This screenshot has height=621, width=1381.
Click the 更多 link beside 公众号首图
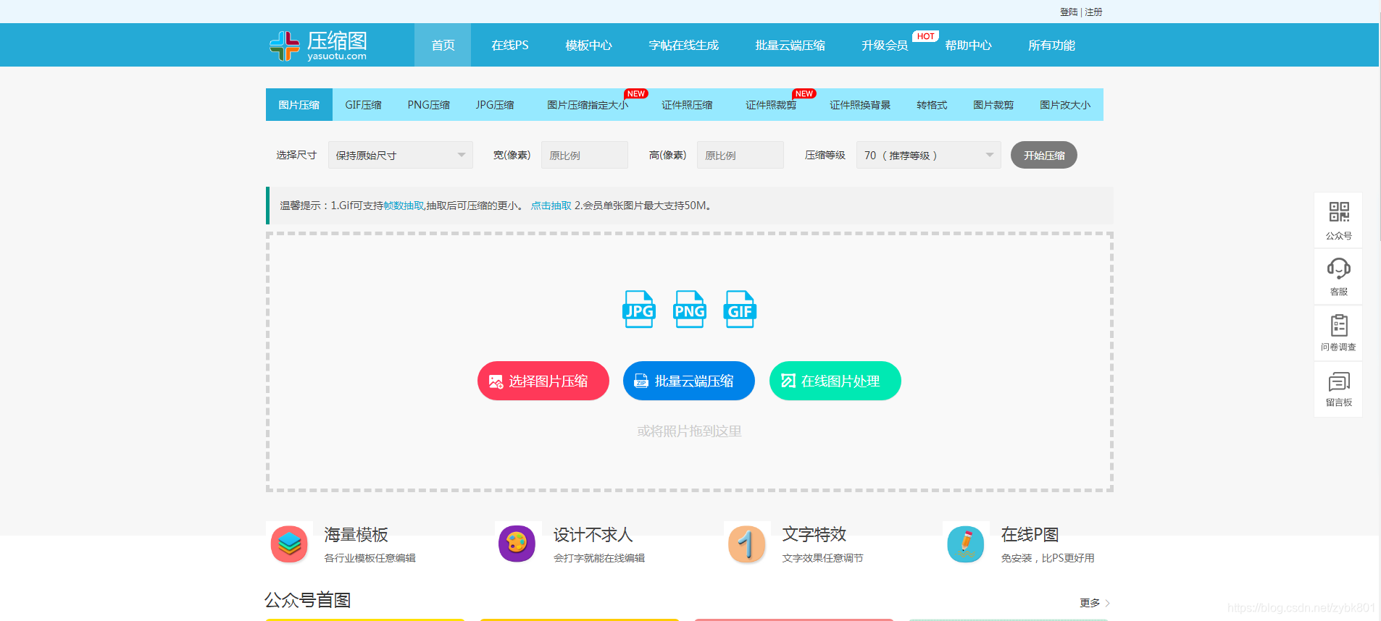[x=1095, y=602]
